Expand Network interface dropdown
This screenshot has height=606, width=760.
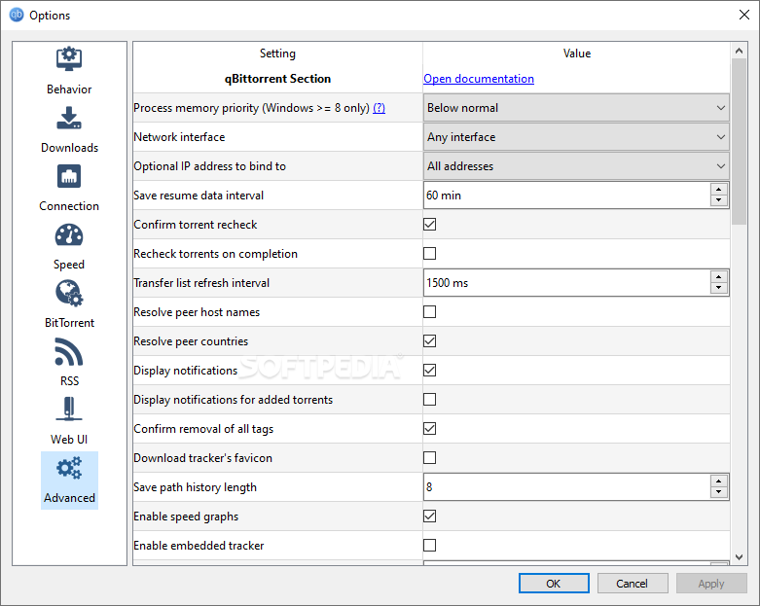576,137
